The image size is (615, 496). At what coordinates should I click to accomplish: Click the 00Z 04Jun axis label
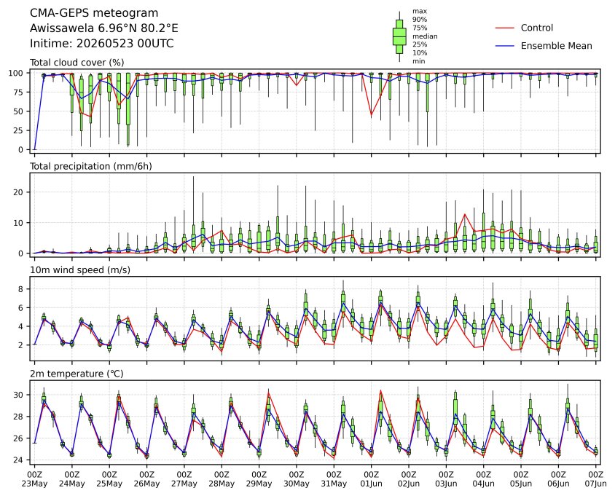[x=484, y=479]
